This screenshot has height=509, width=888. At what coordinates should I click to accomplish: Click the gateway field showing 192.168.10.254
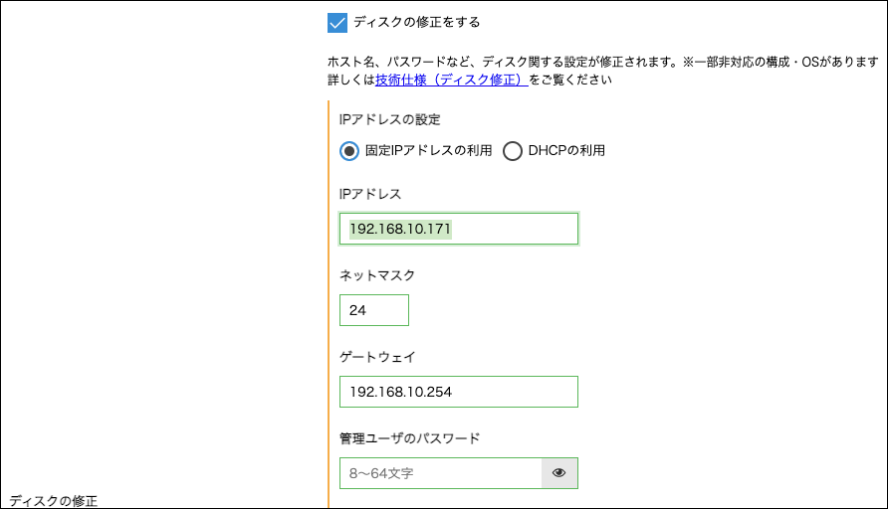458,392
